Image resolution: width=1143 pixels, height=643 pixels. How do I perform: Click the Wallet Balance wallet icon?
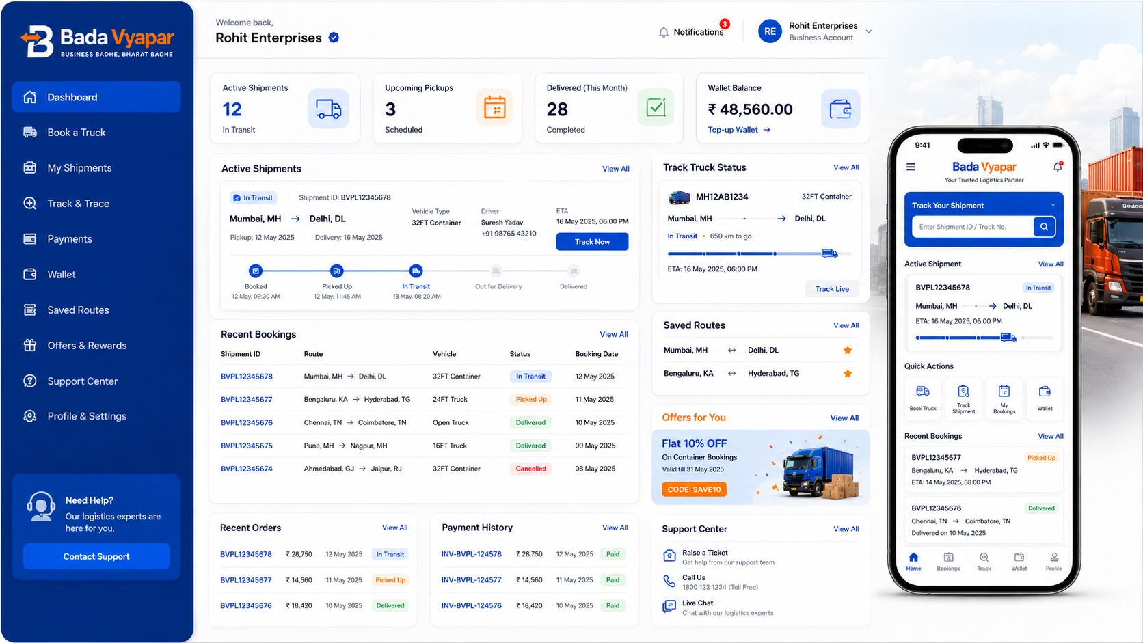click(x=840, y=109)
